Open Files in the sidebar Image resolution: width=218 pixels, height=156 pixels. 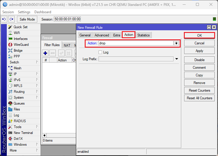[x=24, y=109]
